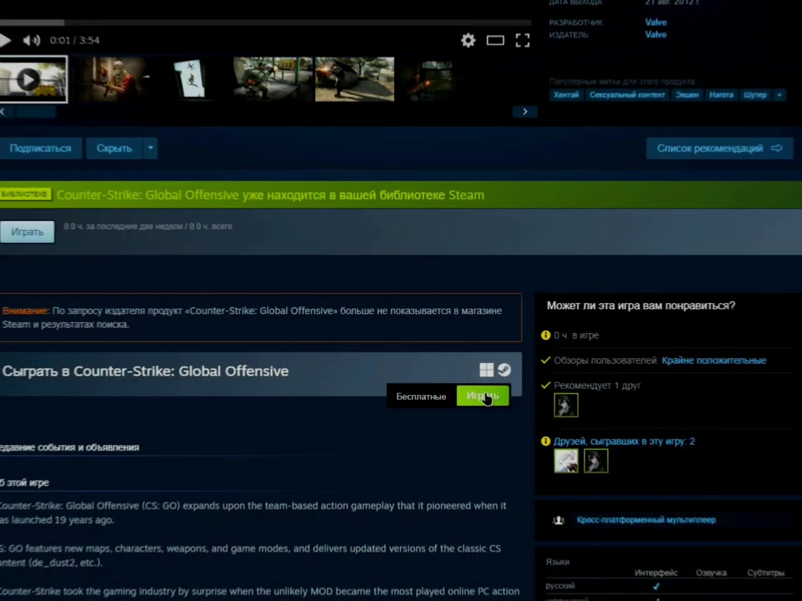Click the scroll track under thumbnails
This screenshot has width=802, height=601.
coord(262,111)
